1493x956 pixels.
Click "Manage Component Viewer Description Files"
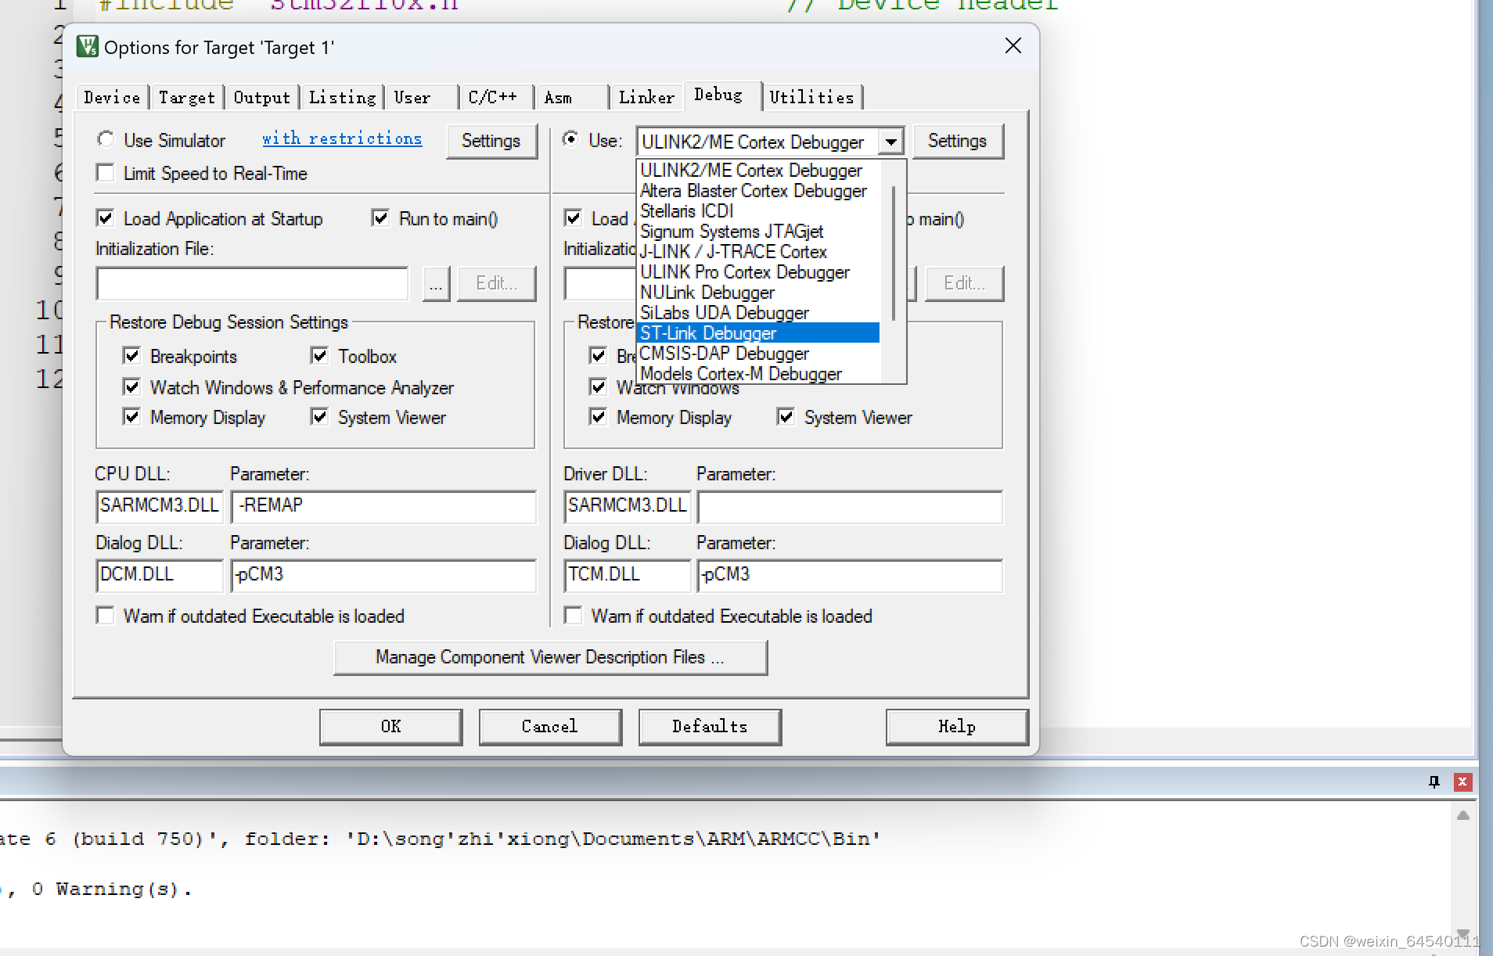click(x=550, y=656)
